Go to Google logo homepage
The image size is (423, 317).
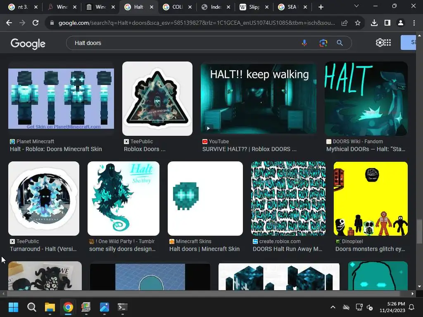point(28,43)
